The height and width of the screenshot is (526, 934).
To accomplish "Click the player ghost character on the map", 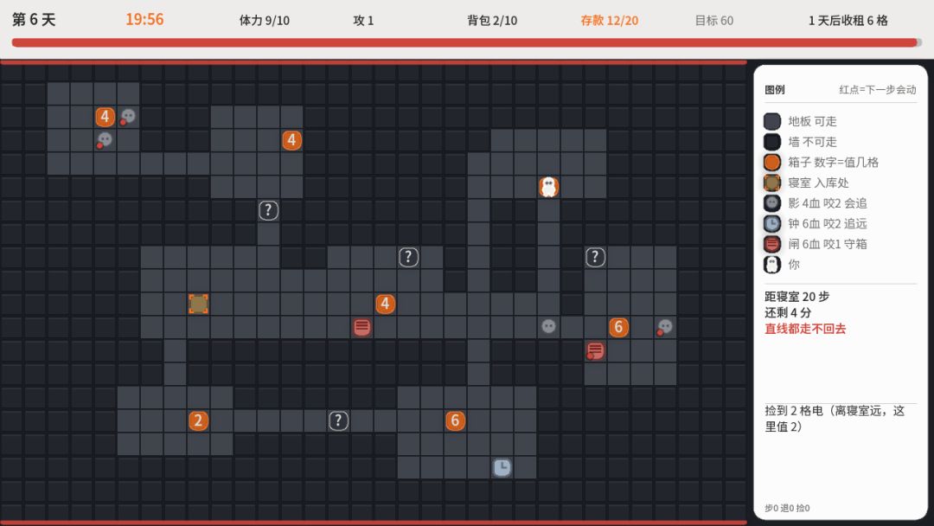I will (548, 187).
